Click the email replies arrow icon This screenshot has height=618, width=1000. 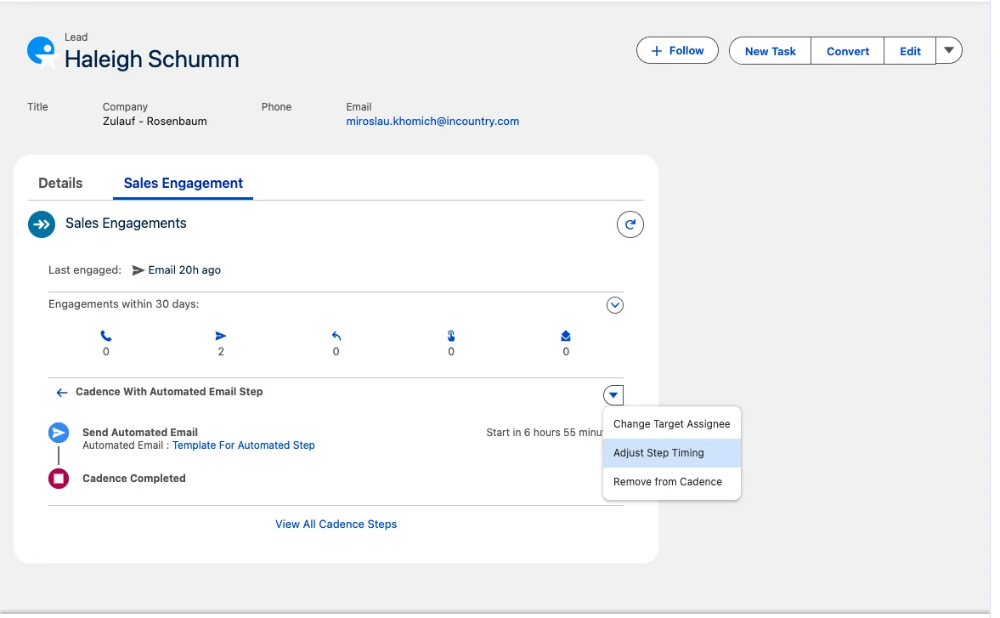(x=336, y=336)
